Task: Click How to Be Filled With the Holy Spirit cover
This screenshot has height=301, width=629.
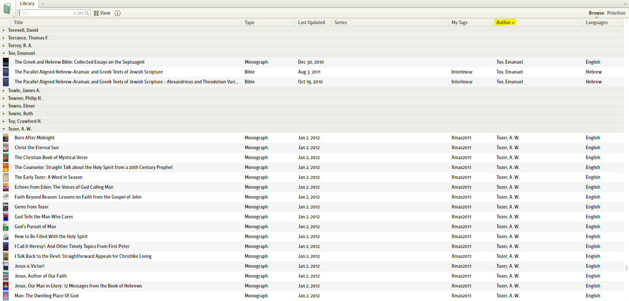Action: click(x=6, y=237)
